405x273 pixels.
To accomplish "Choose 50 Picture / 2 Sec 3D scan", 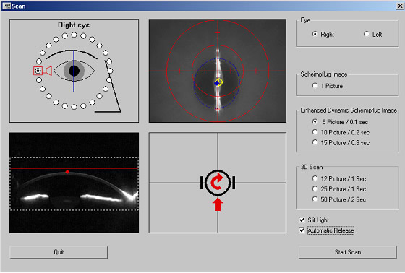I will [x=315, y=199].
